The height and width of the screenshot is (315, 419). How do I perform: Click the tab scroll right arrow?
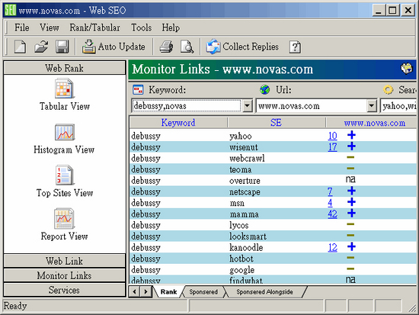[146, 291]
